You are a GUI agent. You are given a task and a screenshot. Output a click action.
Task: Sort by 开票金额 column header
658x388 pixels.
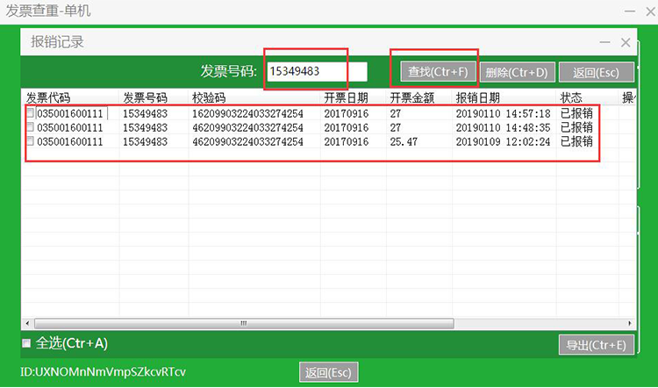tap(412, 97)
